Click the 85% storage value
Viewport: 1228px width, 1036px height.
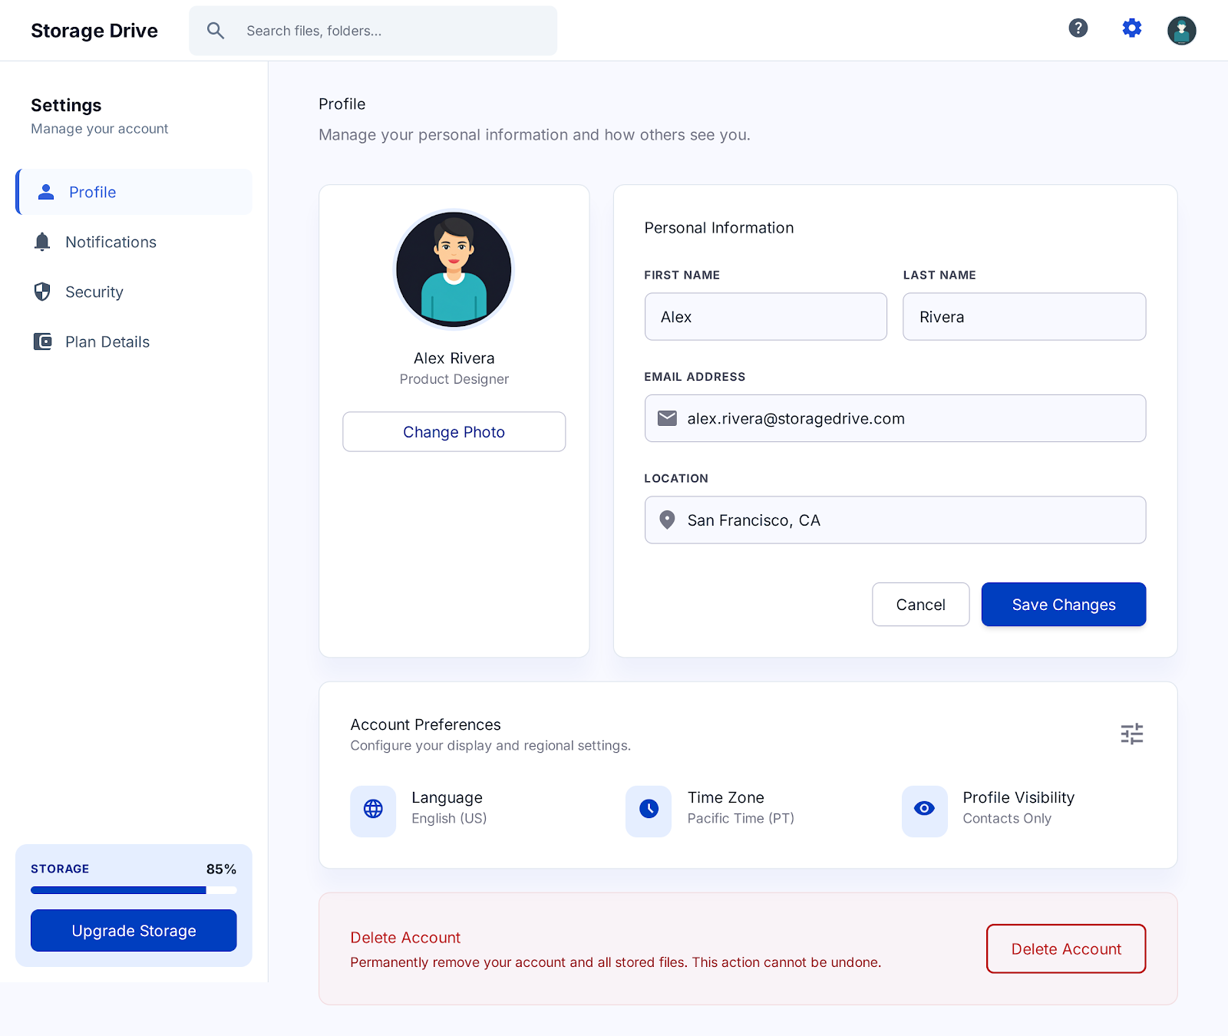click(221, 869)
